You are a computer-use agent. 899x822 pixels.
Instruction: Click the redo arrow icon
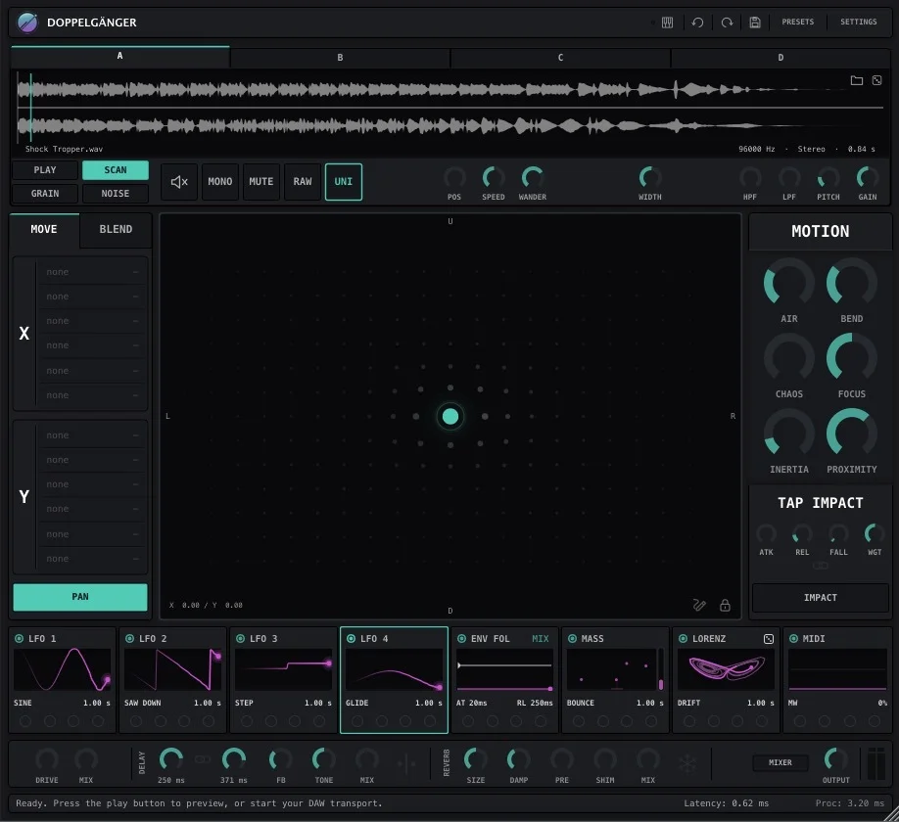(727, 23)
